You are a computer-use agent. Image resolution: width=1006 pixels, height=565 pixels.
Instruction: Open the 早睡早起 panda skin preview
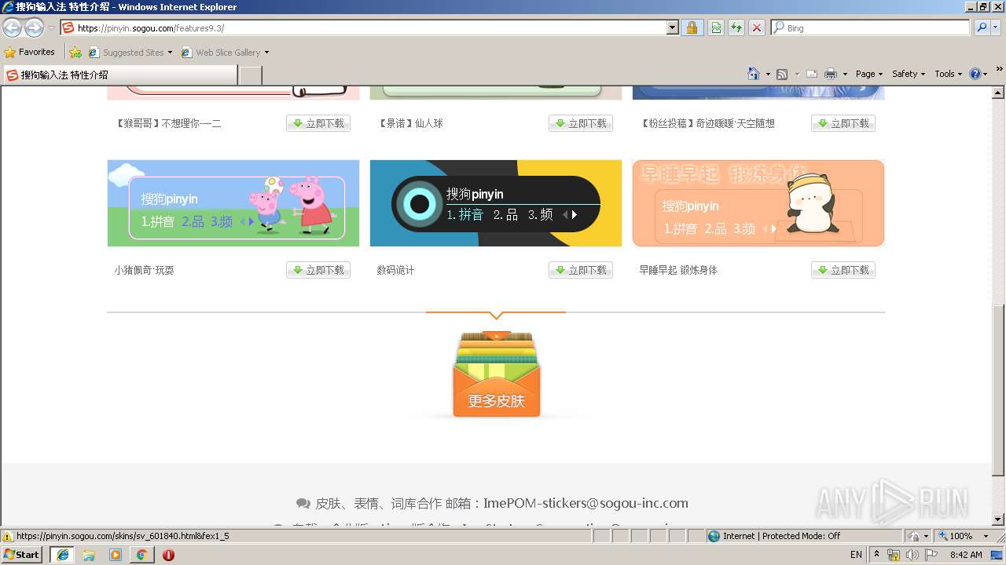758,203
